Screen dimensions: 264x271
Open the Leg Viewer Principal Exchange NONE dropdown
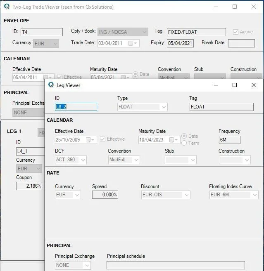pos(73,265)
